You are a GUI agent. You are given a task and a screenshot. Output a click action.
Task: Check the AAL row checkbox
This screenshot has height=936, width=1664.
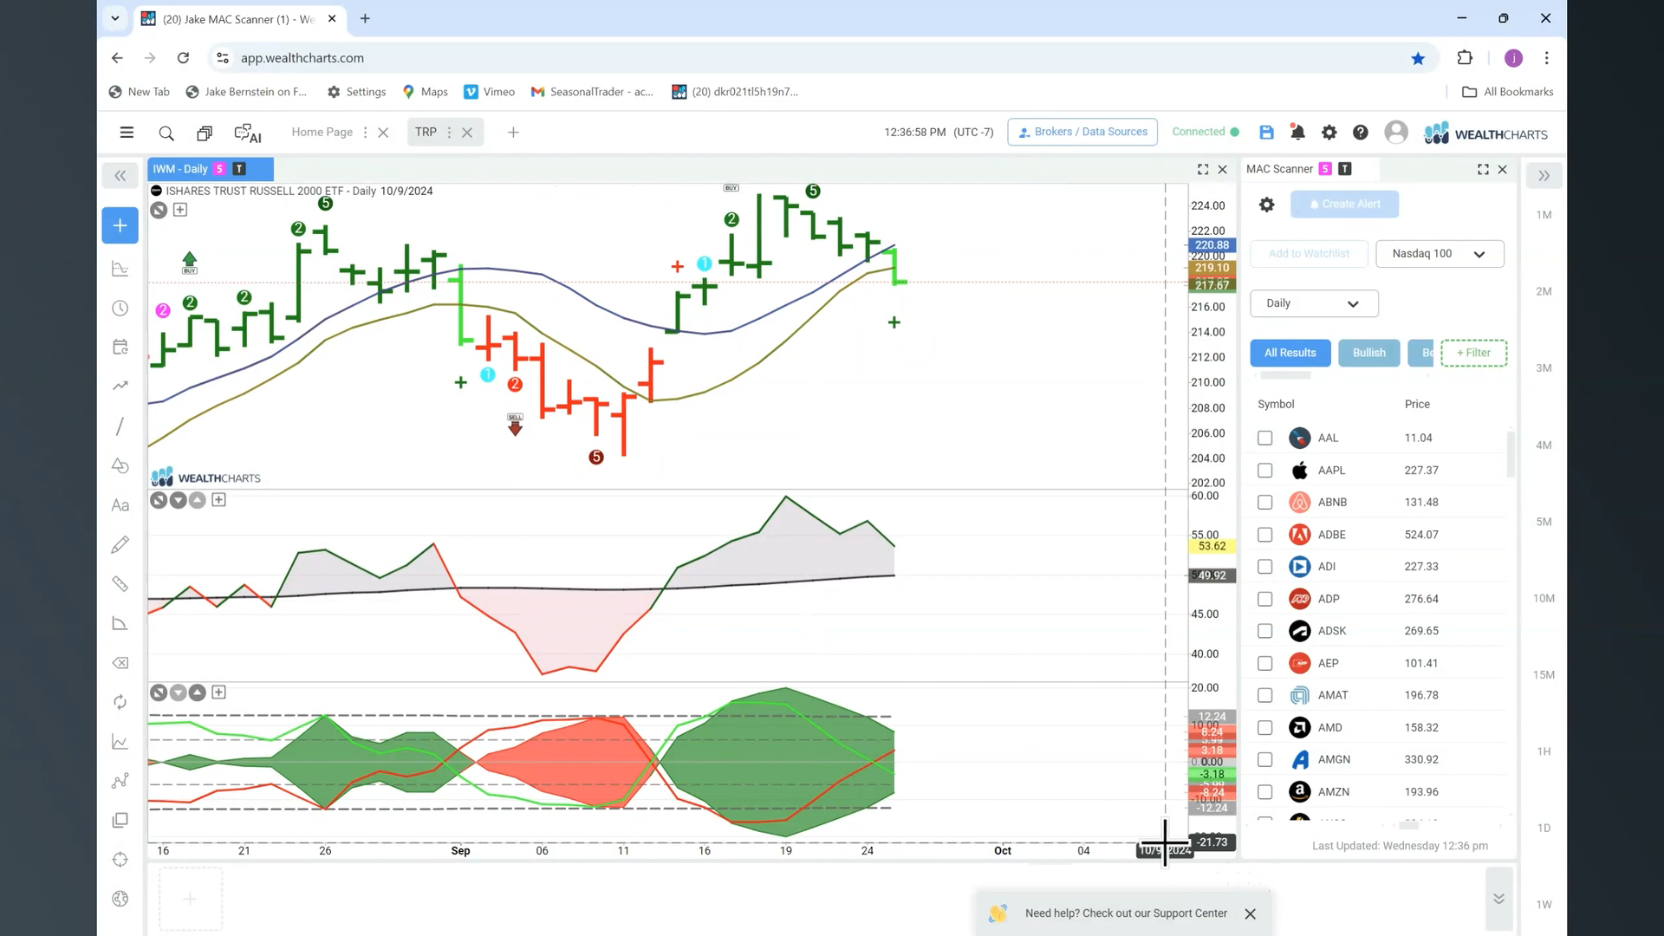coord(1264,439)
